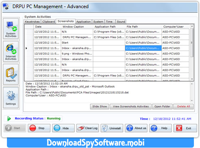Exit the application with red X button
The width and height of the screenshot is (200, 148).
point(185,128)
